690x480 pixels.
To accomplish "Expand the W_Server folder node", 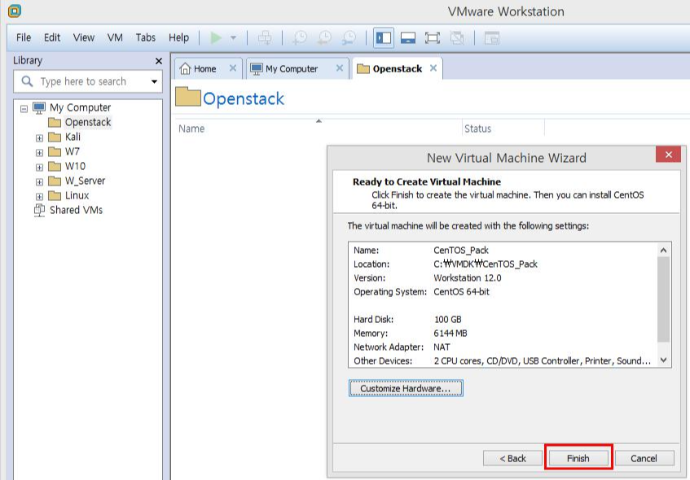I will point(40,181).
